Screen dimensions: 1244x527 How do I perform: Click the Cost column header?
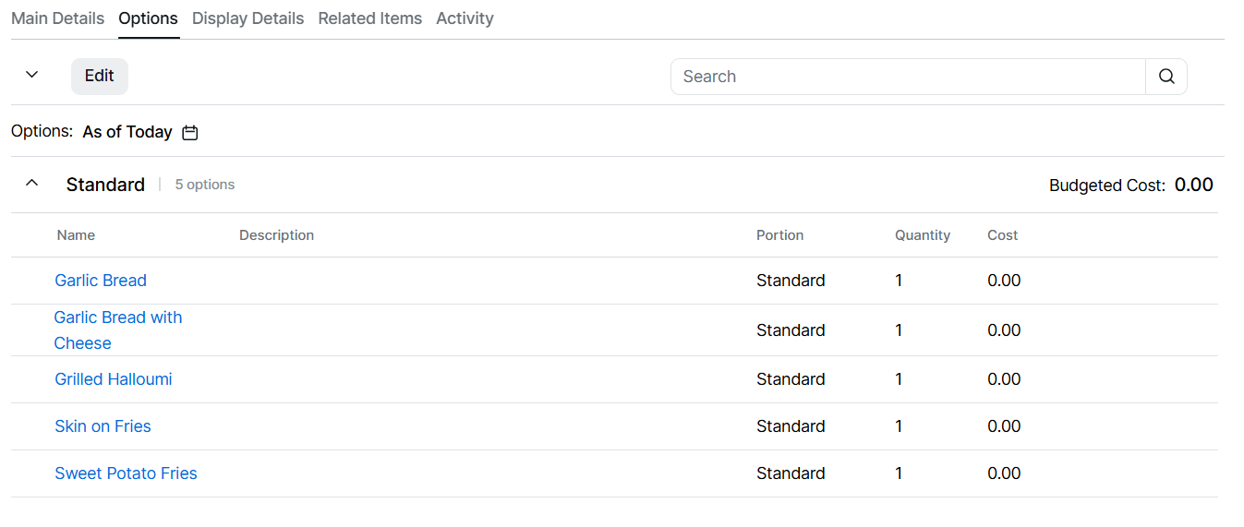coord(1002,235)
